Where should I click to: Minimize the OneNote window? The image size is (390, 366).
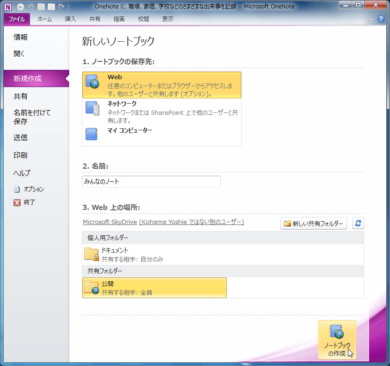[x=346, y=5]
